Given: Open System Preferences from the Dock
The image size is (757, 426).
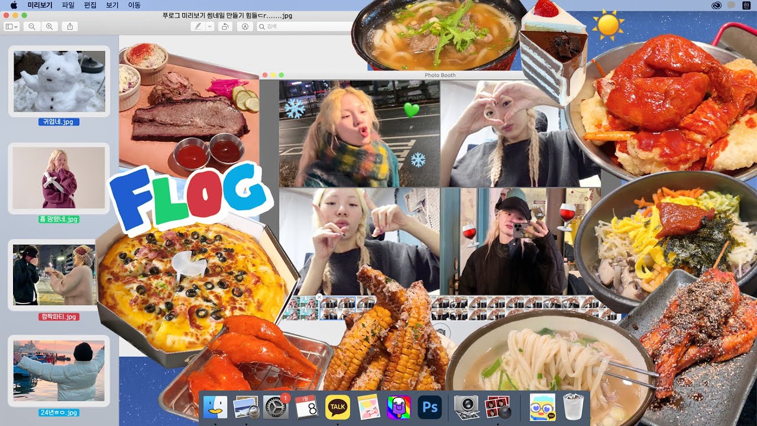Looking at the screenshot, I should tap(276, 407).
